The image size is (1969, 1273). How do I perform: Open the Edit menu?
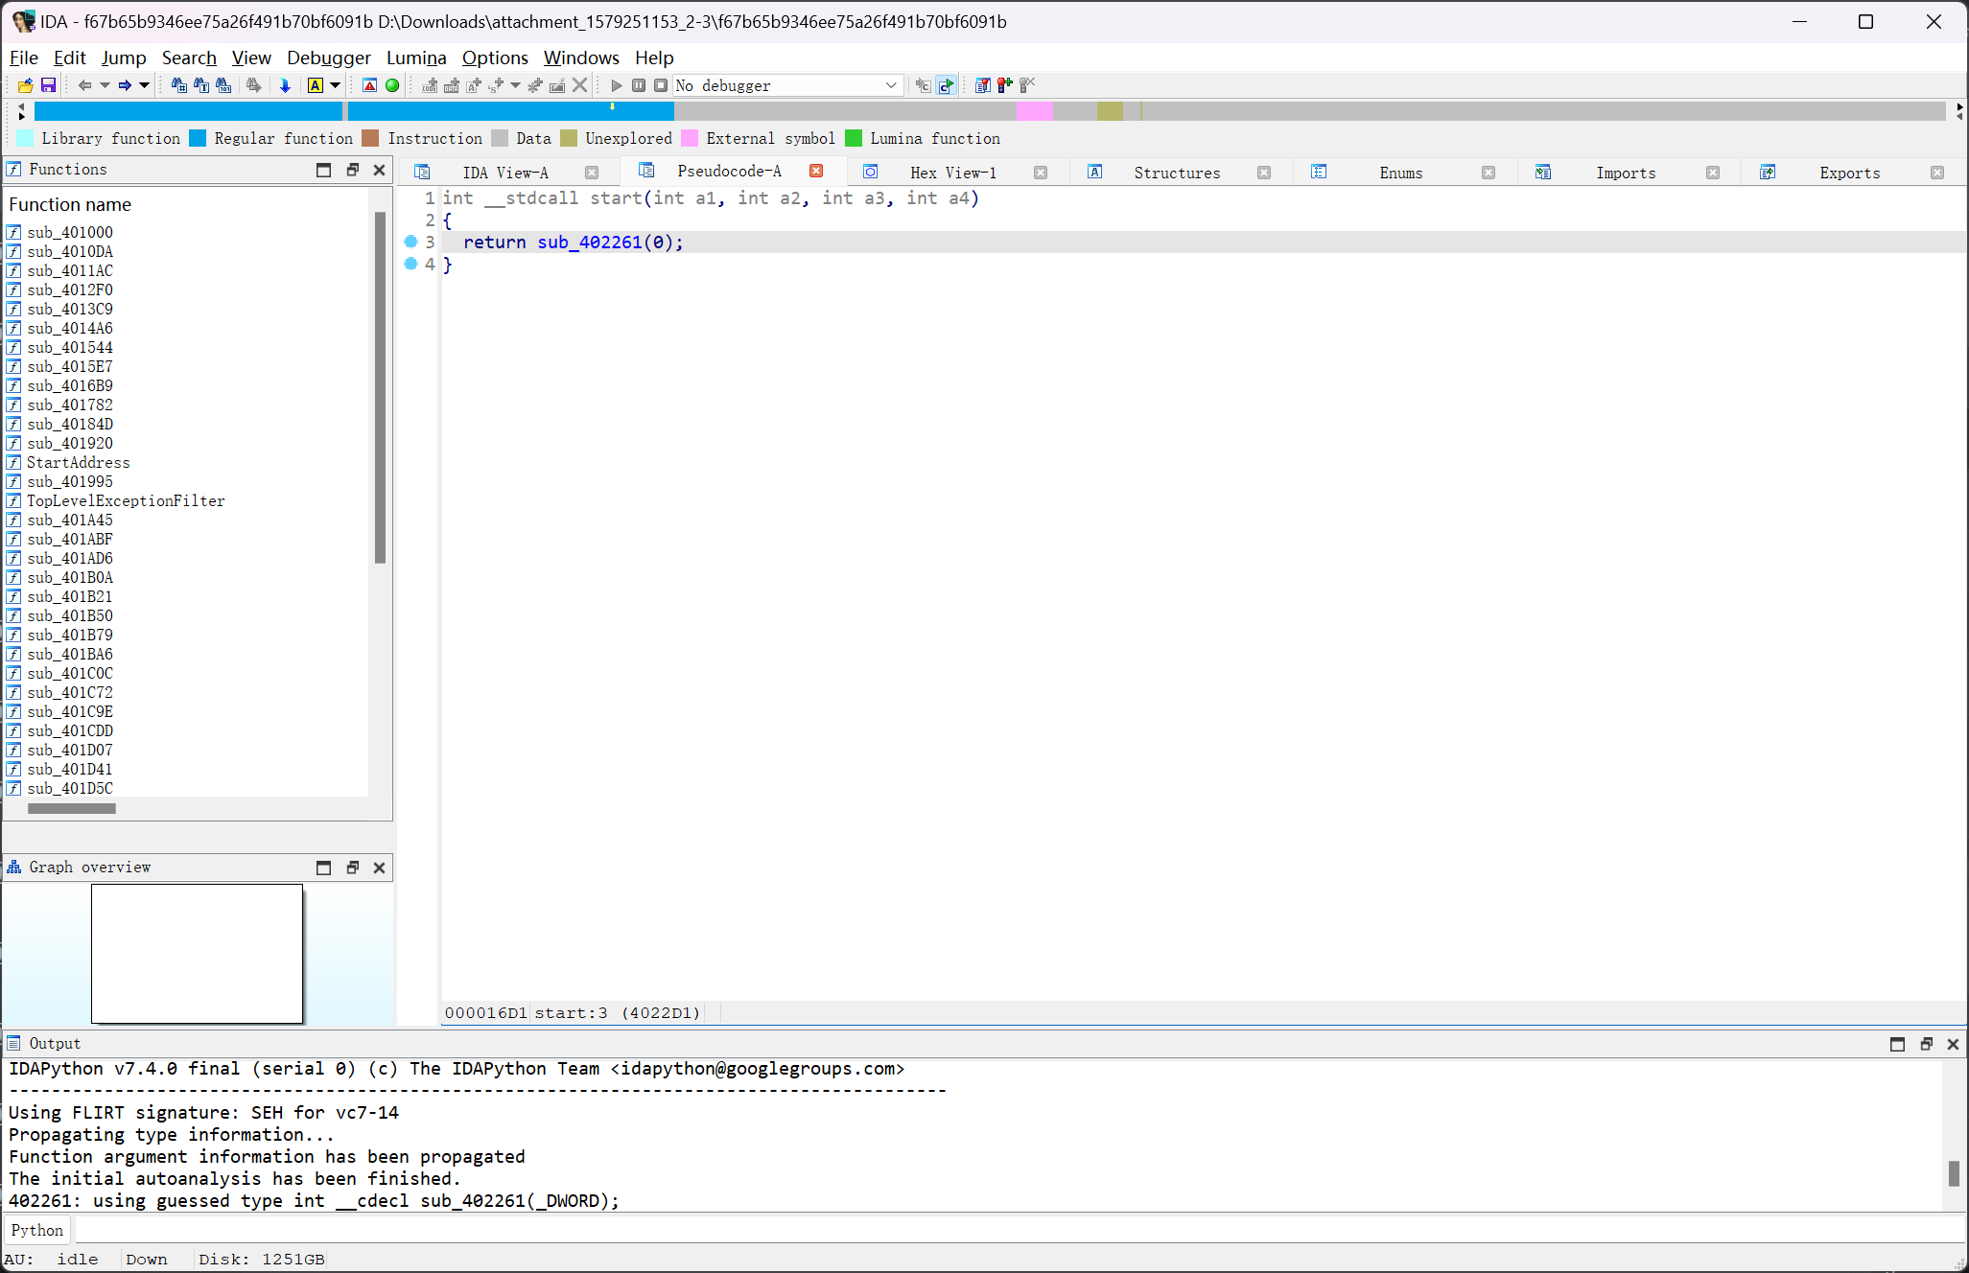[69, 58]
